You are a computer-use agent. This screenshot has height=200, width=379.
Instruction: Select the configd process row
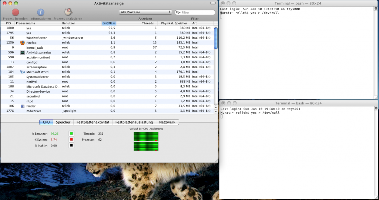(107, 62)
